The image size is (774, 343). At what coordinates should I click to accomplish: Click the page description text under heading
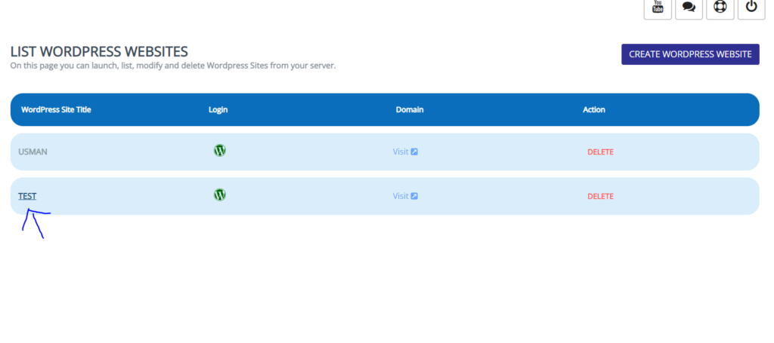[173, 66]
